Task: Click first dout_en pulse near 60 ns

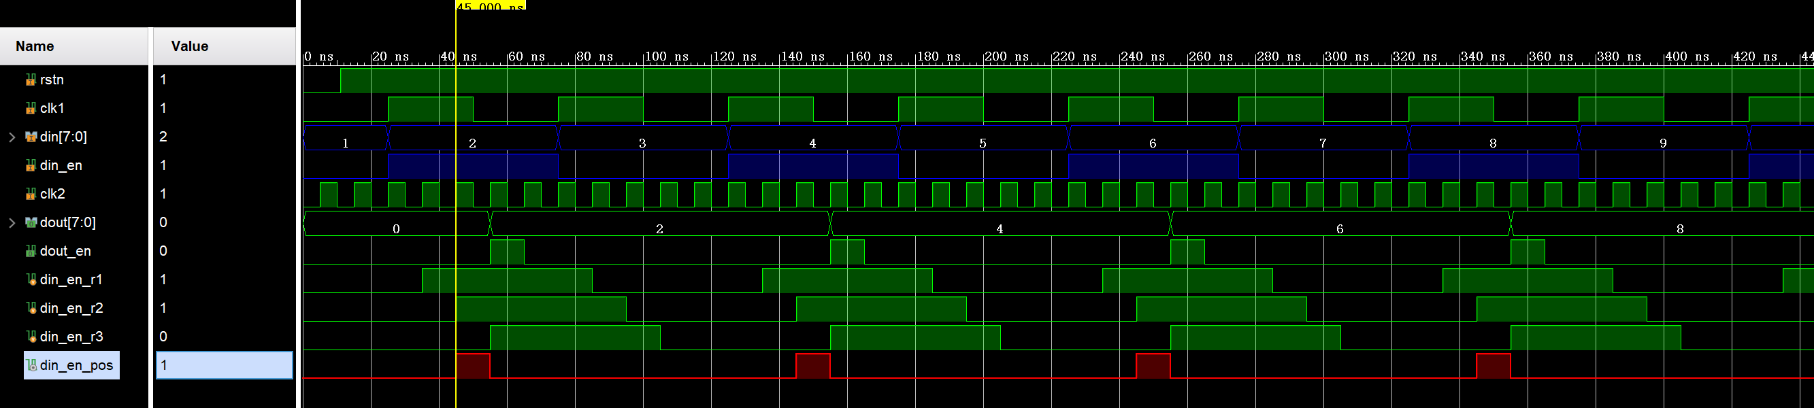Action: click(507, 252)
